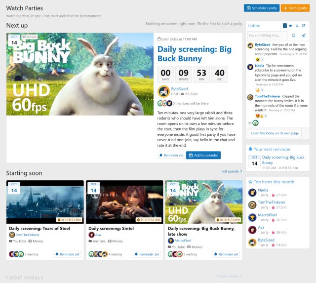Click Movies tag on Tears of Steel card
316x283 pixels.
[x=36, y=241]
